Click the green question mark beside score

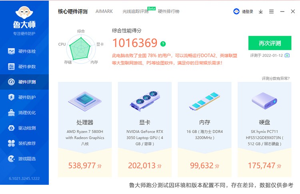point(163,44)
